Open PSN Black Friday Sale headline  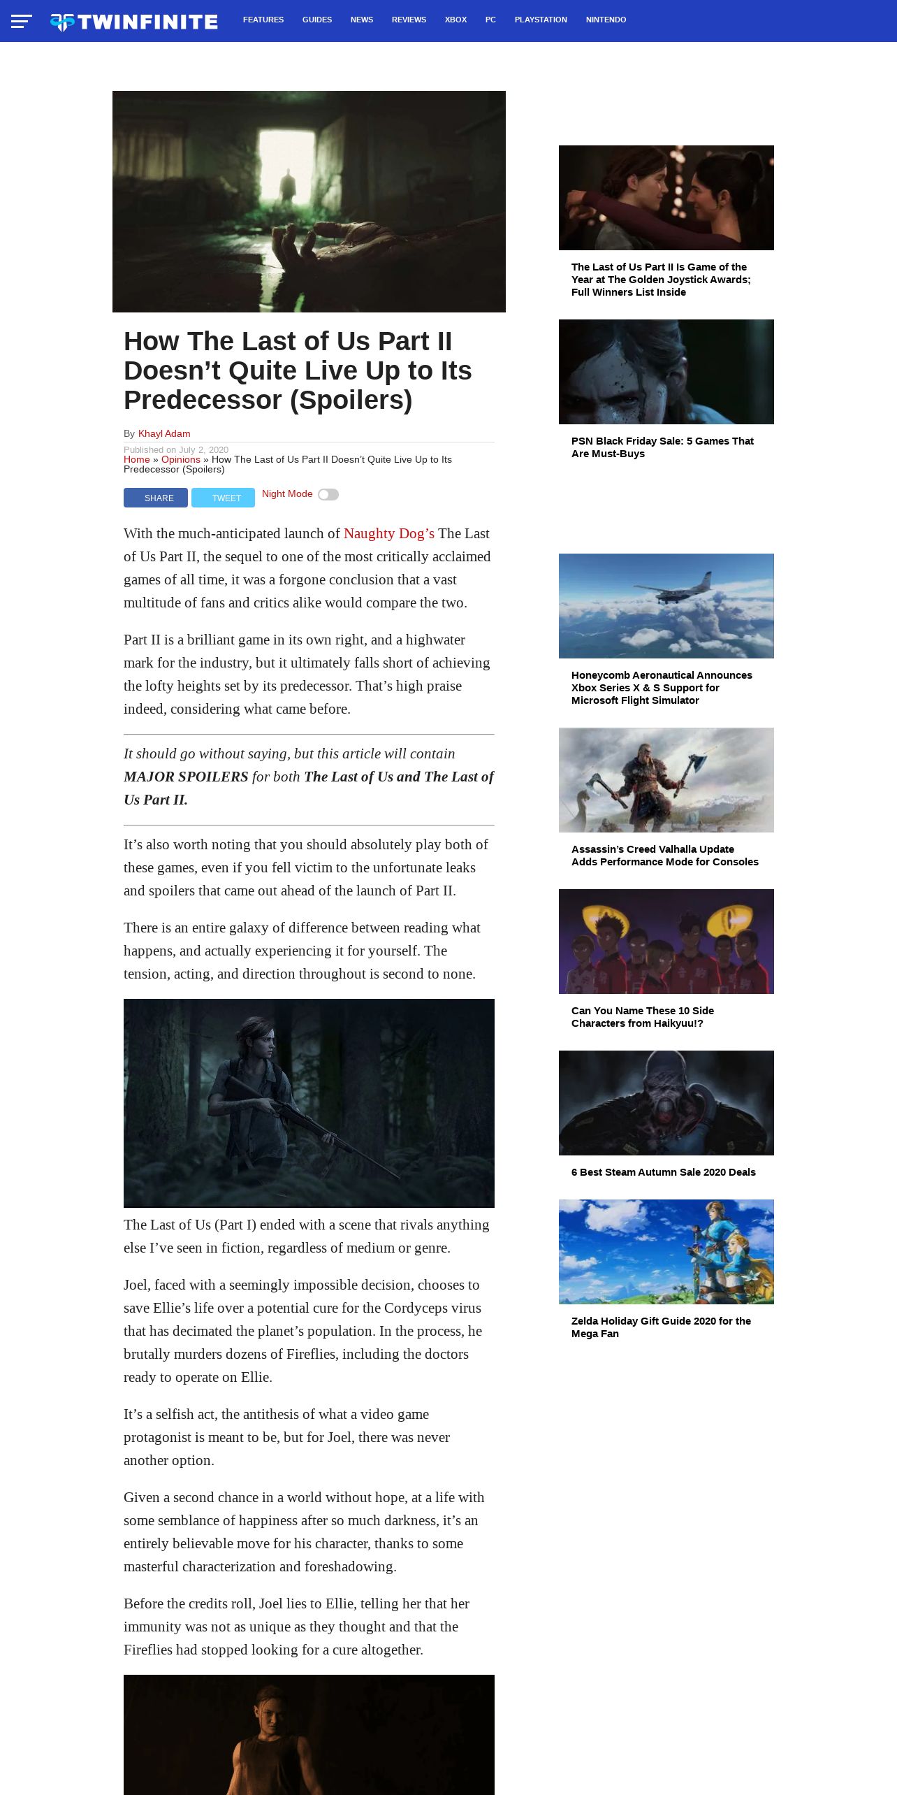tap(662, 447)
